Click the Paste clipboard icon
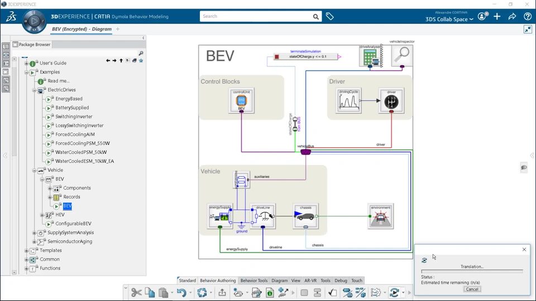Viewport: 536px width, 301px height. (164, 293)
